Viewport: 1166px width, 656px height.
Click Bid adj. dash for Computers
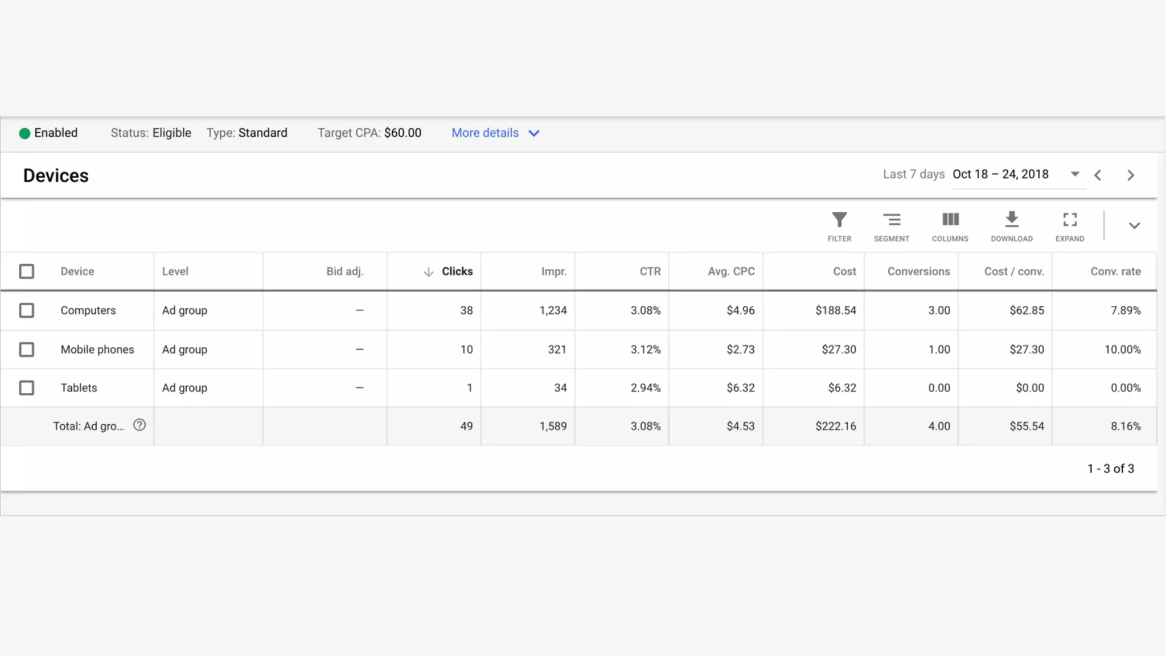359,310
